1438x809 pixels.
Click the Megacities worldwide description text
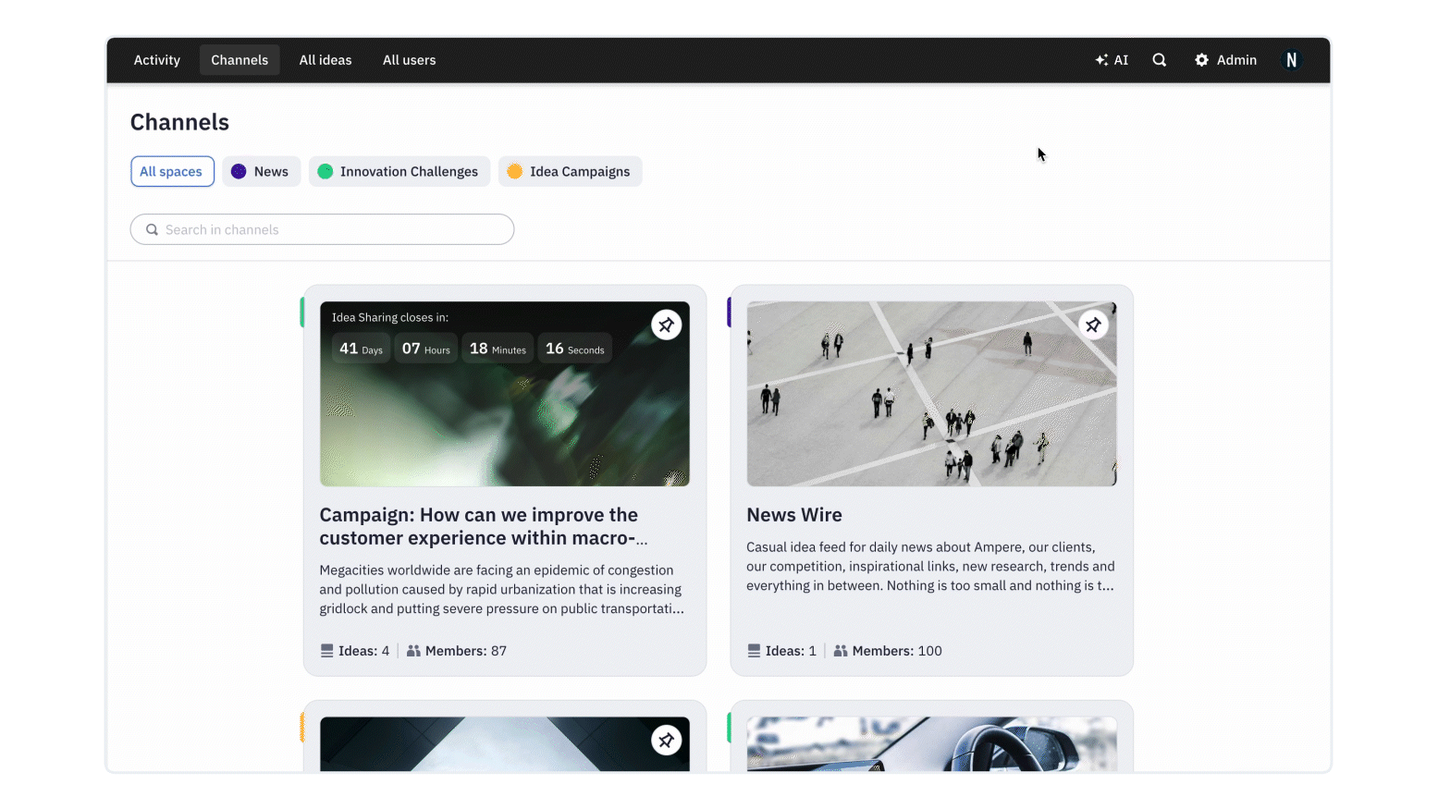[502, 590]
